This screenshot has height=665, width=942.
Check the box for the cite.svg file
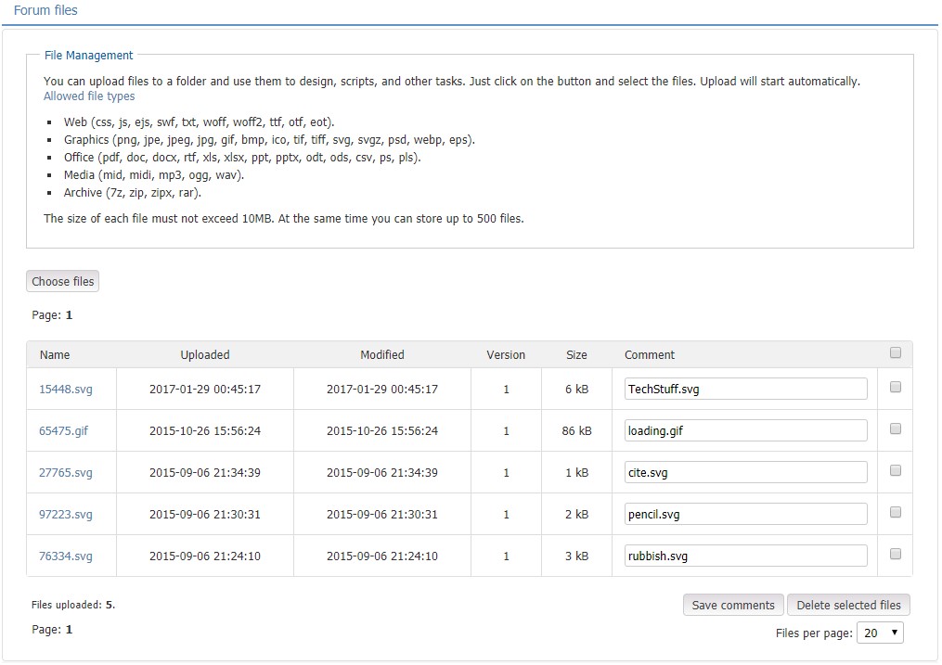click(895, 470)
